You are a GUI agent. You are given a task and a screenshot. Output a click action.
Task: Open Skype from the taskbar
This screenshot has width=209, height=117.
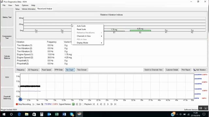[x=72, y=114]
